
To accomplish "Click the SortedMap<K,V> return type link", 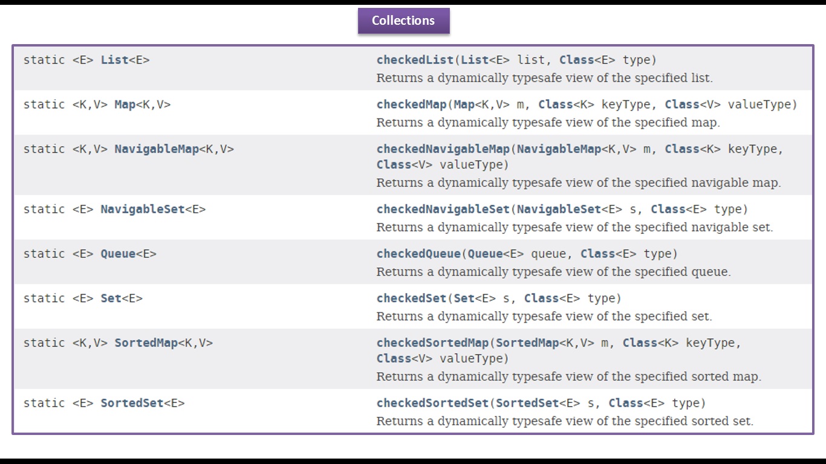I will coord(146,343).
